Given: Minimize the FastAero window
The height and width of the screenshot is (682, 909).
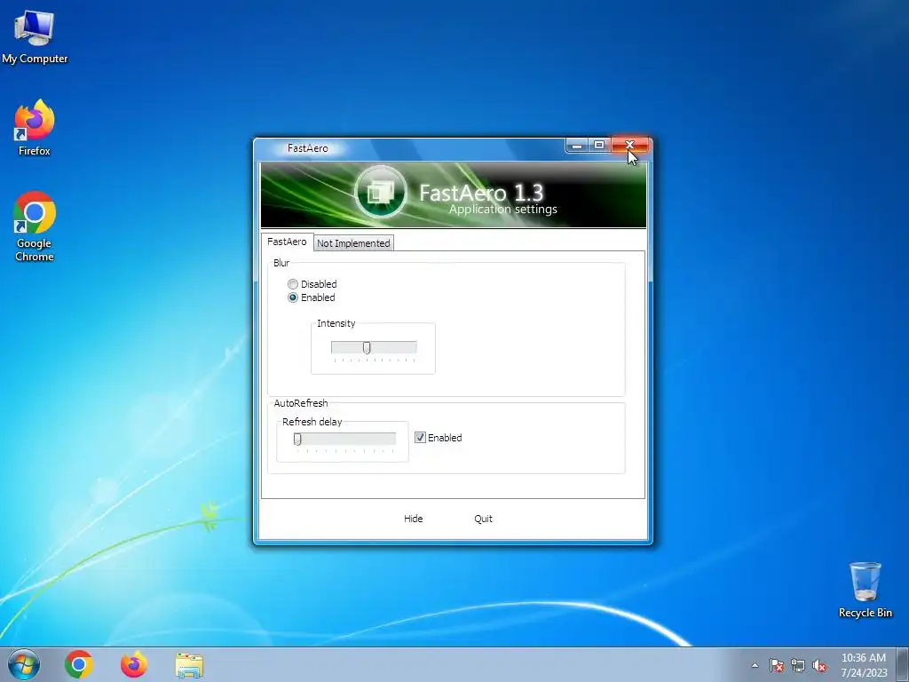Looking at the screenshot, I should coord(577,146).
